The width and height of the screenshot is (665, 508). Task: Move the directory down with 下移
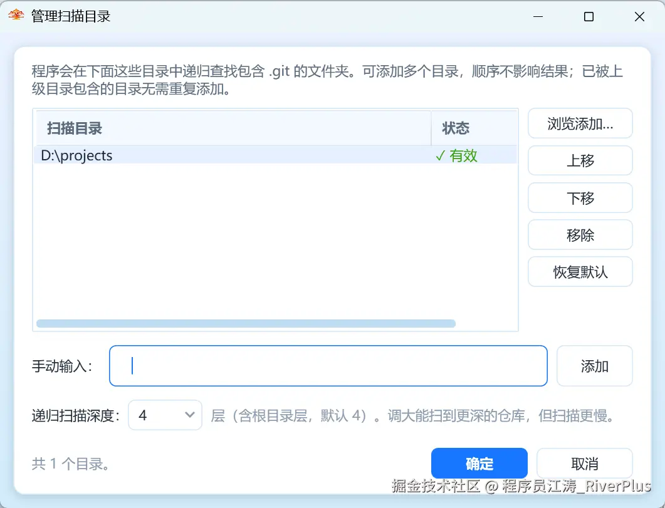580,198
